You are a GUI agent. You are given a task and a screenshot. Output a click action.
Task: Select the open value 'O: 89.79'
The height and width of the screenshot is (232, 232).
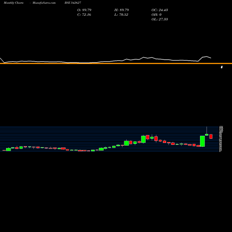[x=84, y=10]
